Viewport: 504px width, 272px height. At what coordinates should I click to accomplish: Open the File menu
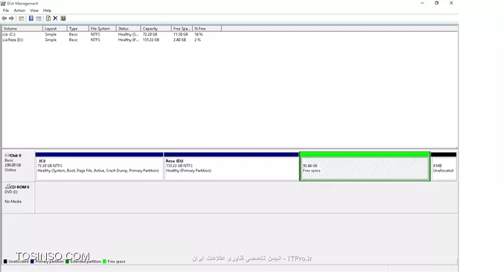6,10
